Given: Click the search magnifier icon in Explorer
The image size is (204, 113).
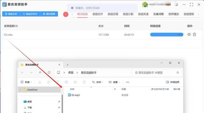Looking at the screenshot, I should (x=178, y=73).
